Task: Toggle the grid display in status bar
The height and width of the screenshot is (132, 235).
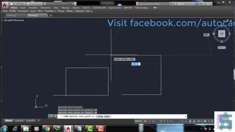Action: (x=145, y=121)
